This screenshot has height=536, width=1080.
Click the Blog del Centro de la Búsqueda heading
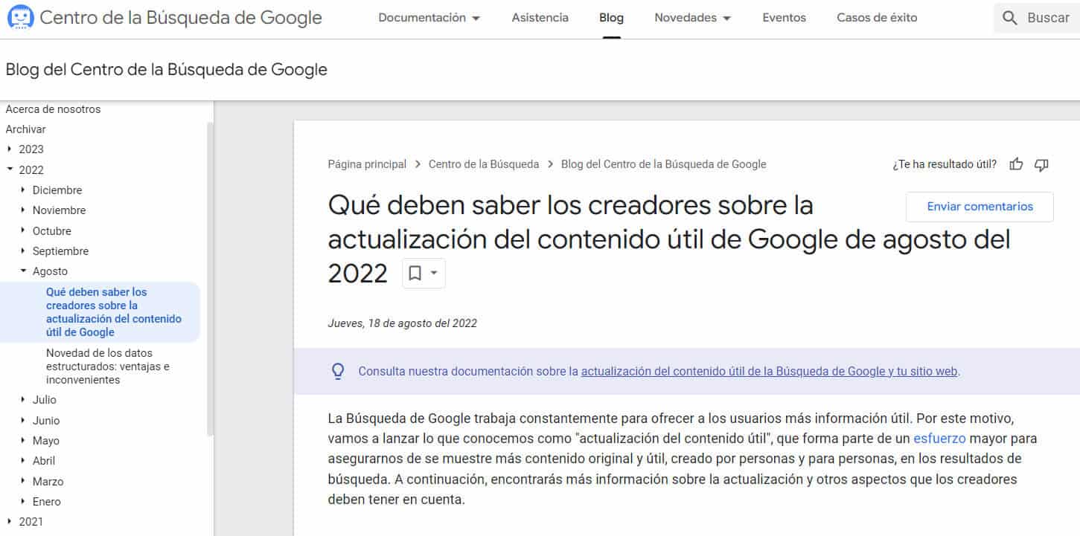click(x=166, y=70)
